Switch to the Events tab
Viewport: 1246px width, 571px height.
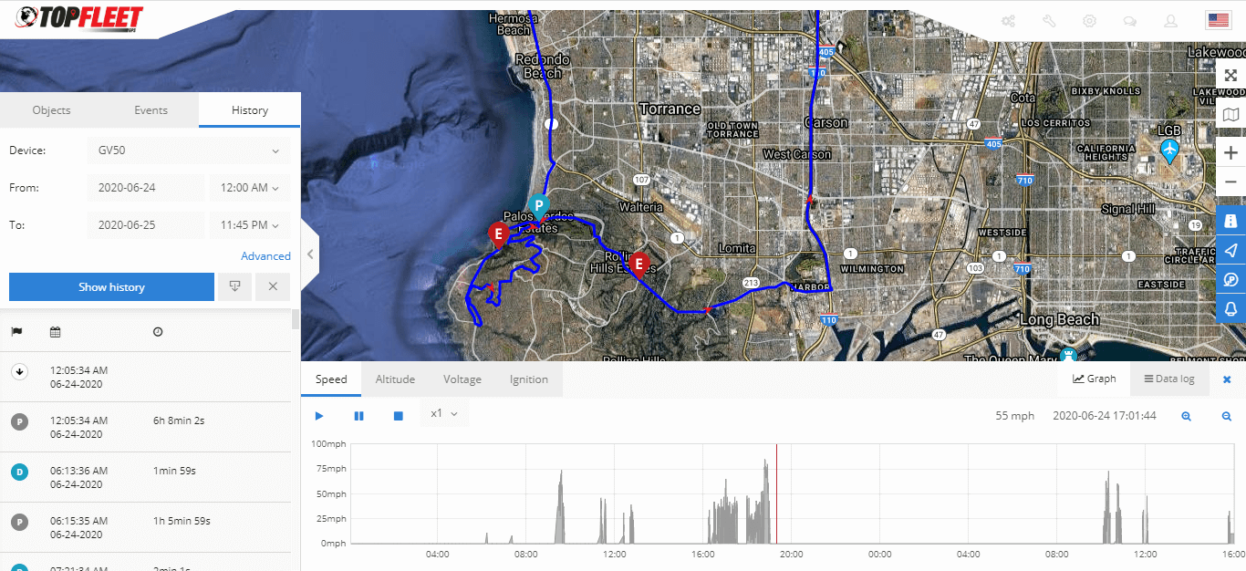(x=151, y=110)
